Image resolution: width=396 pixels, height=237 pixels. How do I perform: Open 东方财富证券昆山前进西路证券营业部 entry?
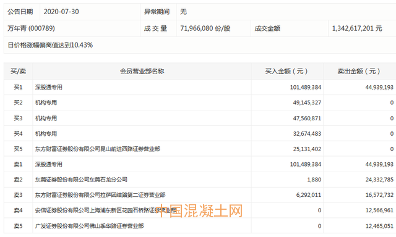coord(98,149)
